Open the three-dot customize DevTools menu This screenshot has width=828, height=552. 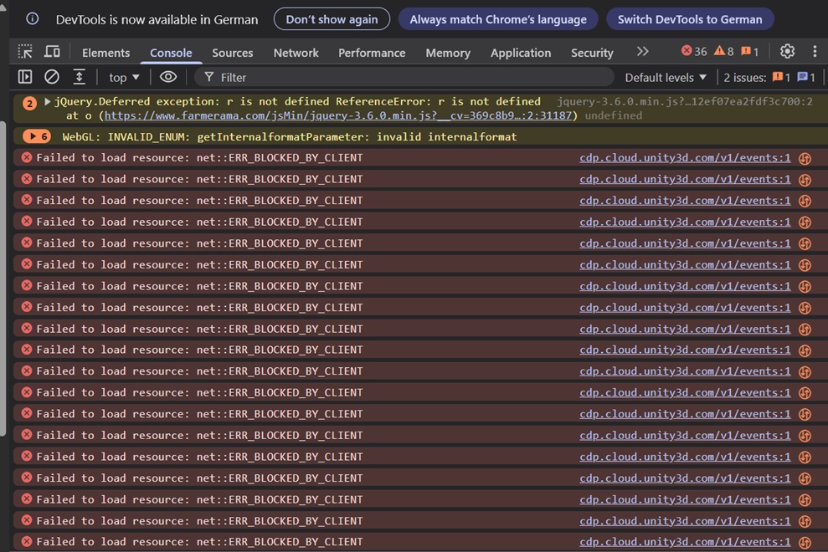[815, 51]
